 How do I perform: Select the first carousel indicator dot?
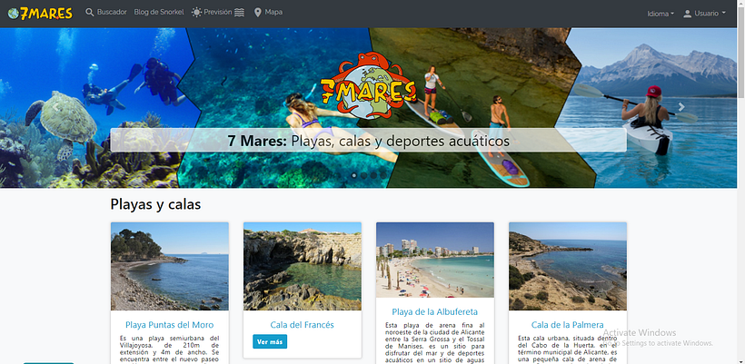point(354,175)
